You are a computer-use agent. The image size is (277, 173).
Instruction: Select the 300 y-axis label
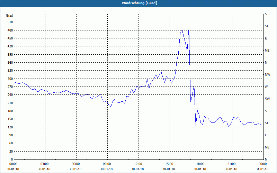(x=10, y=79)
